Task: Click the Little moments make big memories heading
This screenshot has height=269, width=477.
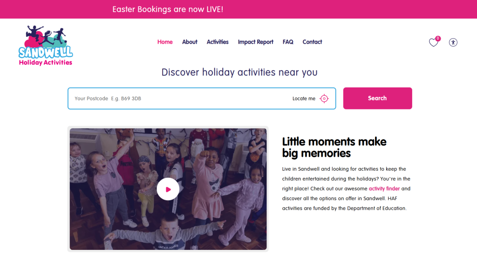Action: tap(334, 148)
